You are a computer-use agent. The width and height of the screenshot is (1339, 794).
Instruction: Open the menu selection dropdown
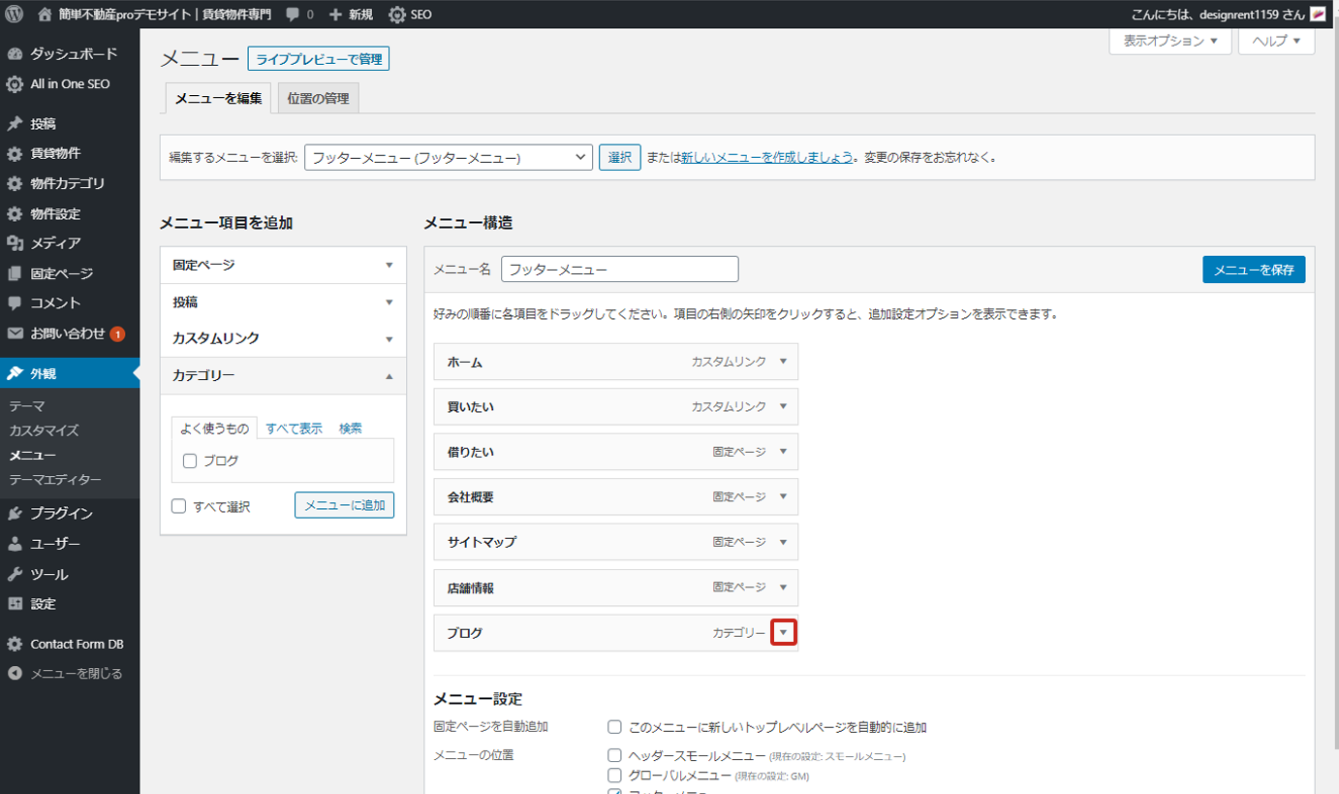(448, 158)
